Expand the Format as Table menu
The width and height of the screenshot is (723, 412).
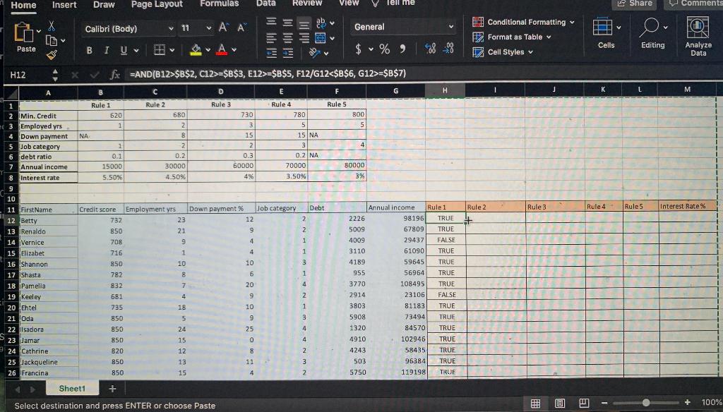point(513,37)
